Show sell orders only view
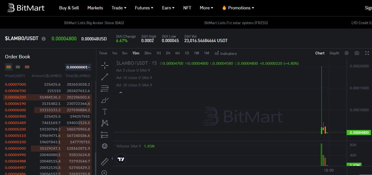This screenshot has height=175, width=372. tap(27, 67)
